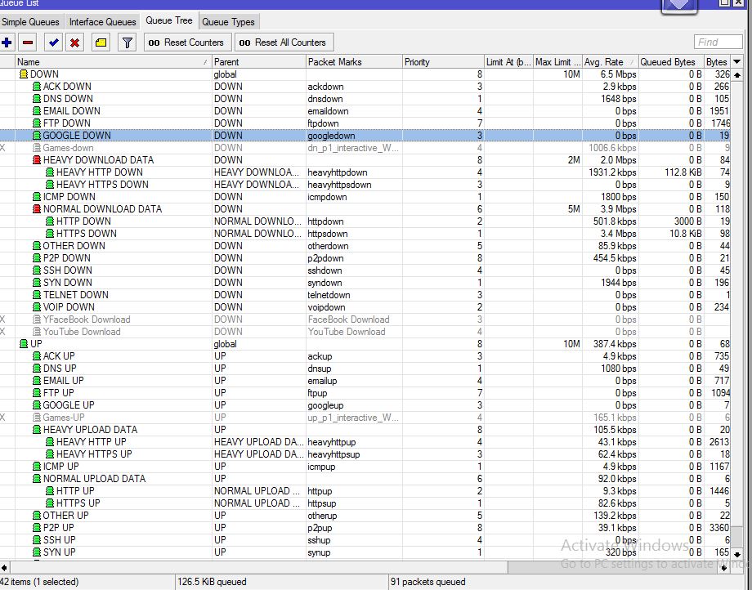Sort by the Priority column header
The height and width of the screenshot is (590, 752).
pos(443,62)
